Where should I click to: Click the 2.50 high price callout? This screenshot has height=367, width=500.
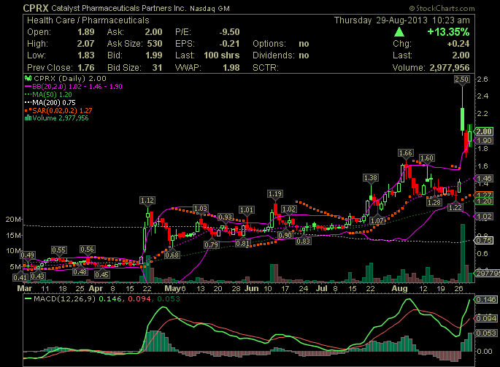point(461,78)
